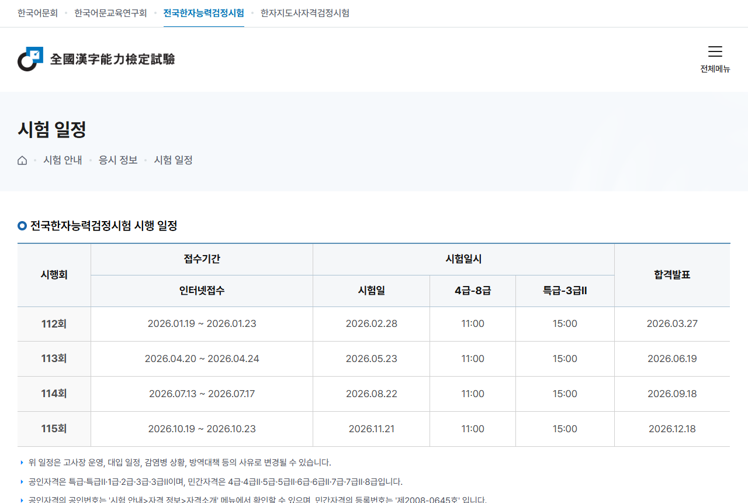
Task: Click results date 2026.09.18
Action: click(x=673, y=394)
